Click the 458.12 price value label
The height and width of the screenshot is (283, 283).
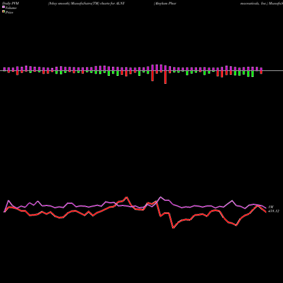[273, 211]
